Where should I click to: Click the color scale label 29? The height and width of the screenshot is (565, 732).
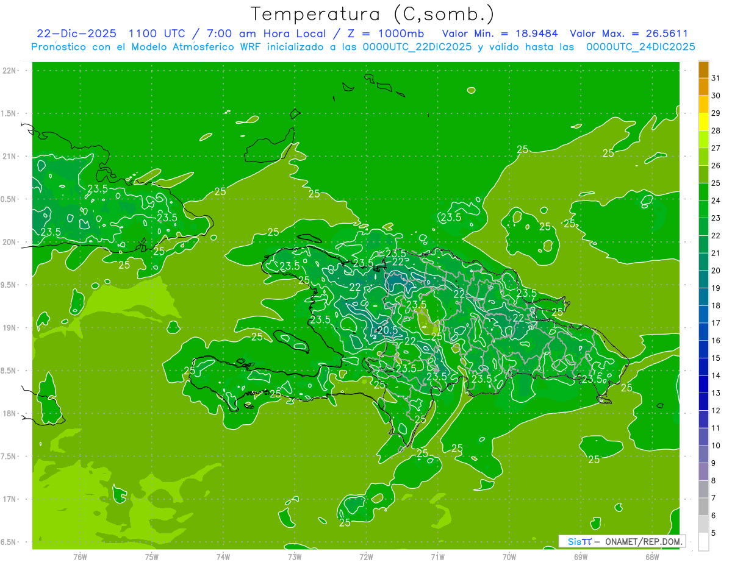(716, 113)
